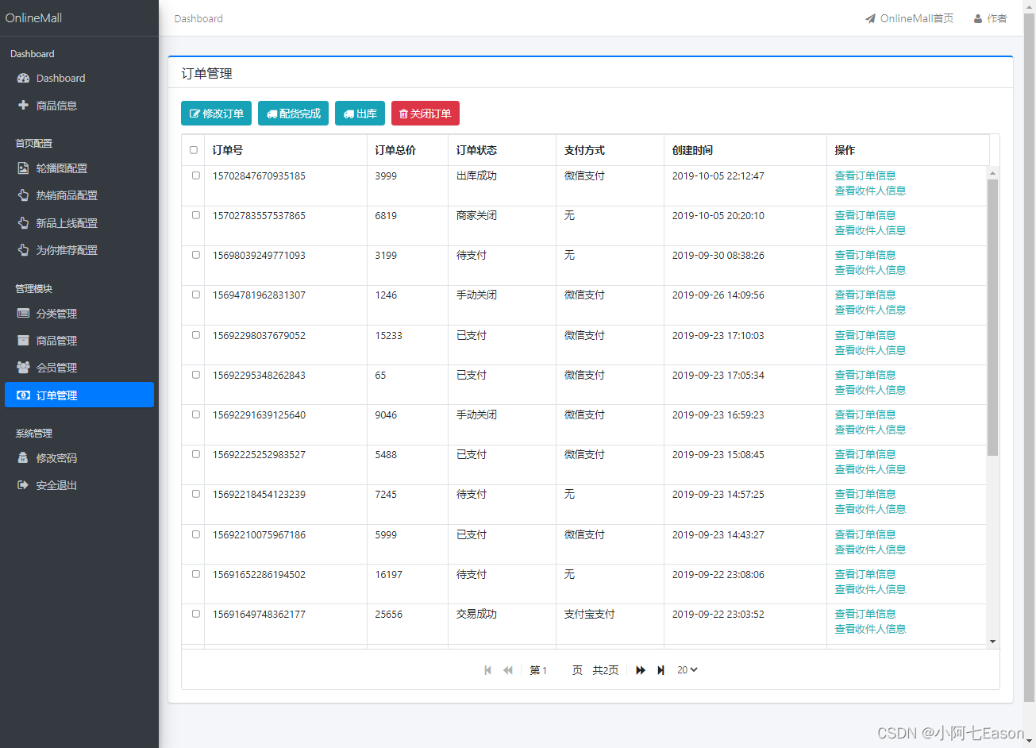The image size is (1036, 748).
Task: Click the 配货完成 button
Action: click(x=294, y=114)
